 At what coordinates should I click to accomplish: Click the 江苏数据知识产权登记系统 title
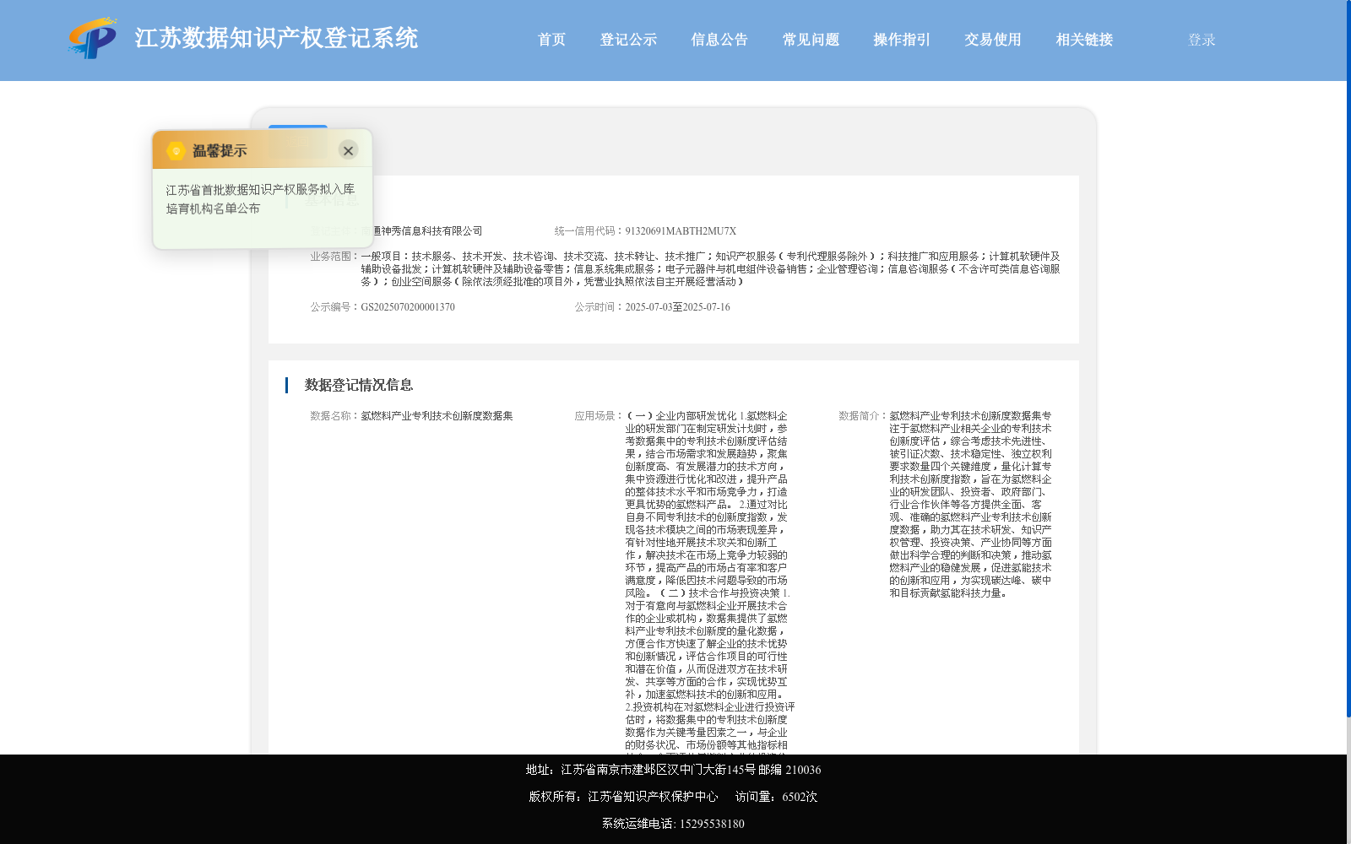(x=276, y=38)
